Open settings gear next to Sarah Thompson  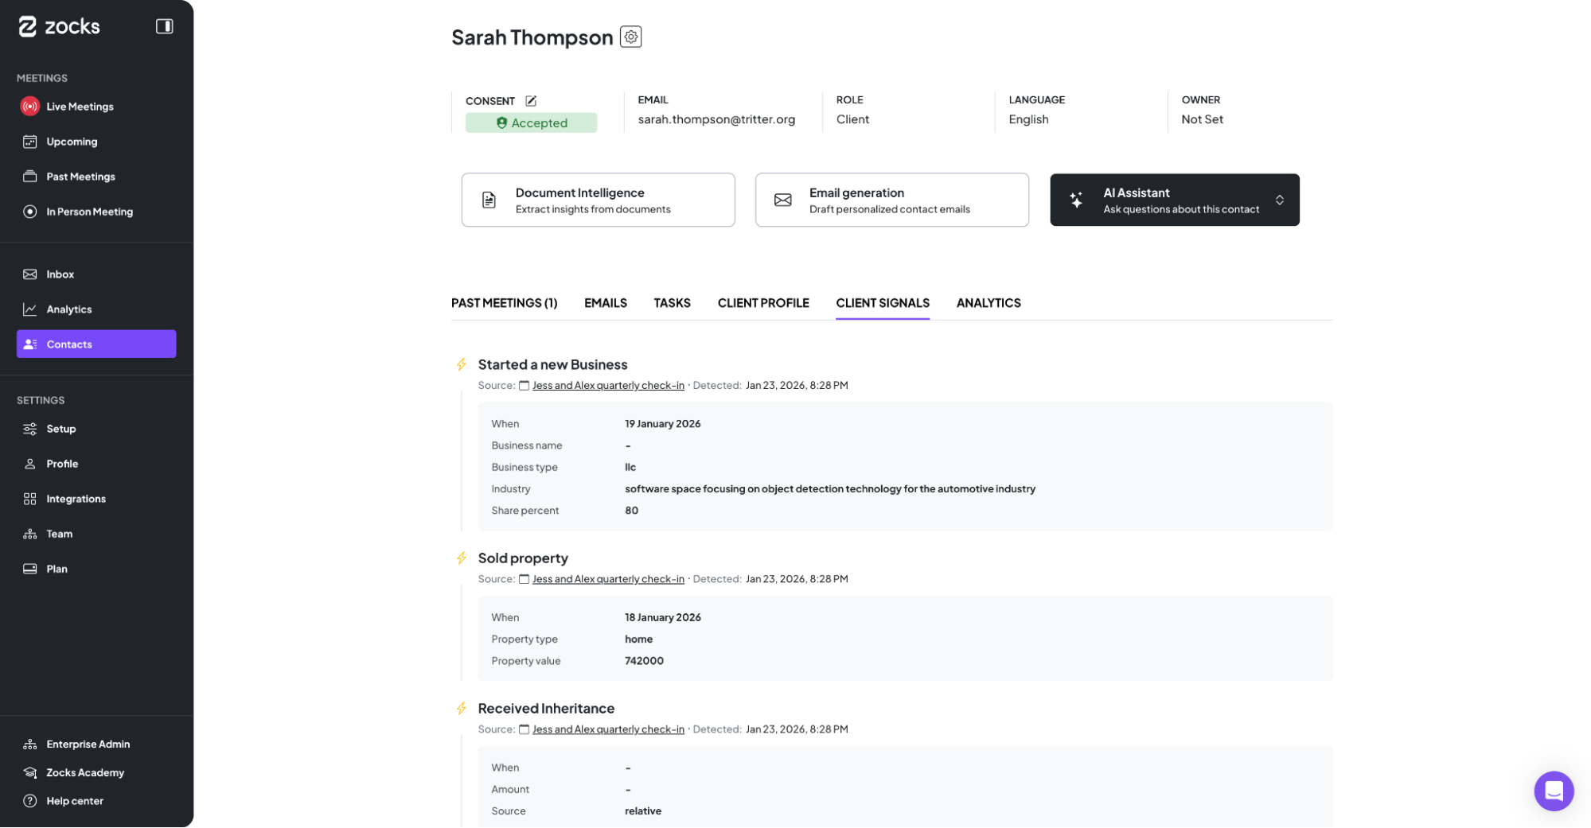630,37
